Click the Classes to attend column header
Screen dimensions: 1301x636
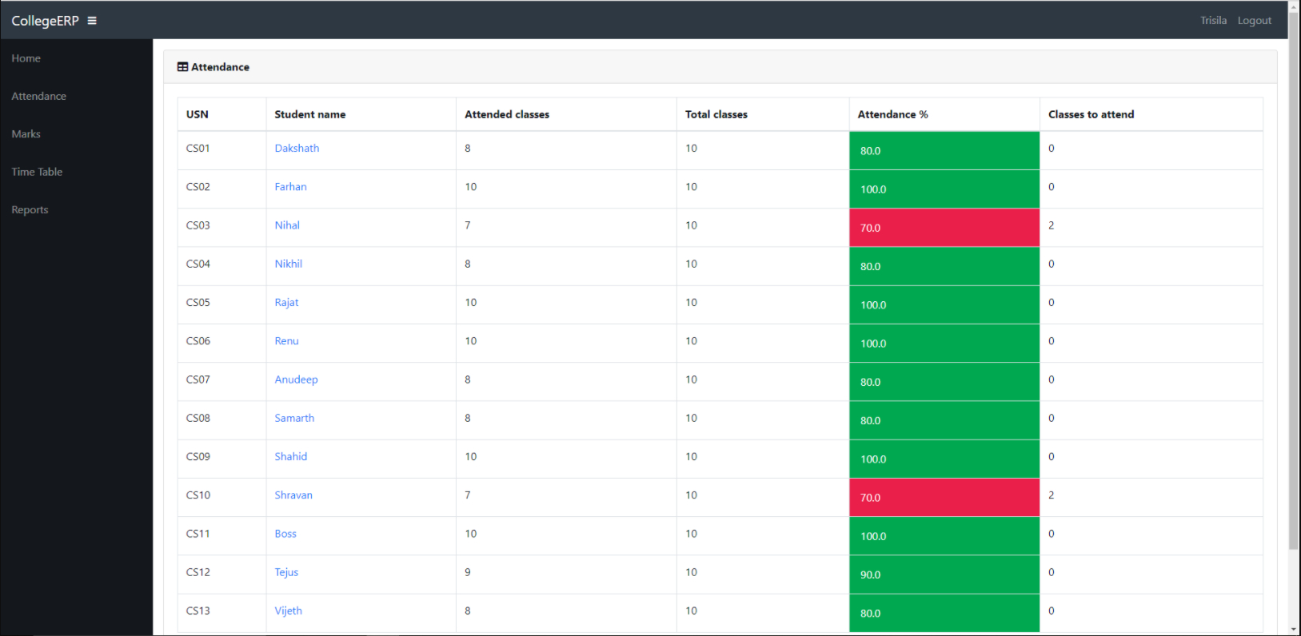[x=1151, y=114]
